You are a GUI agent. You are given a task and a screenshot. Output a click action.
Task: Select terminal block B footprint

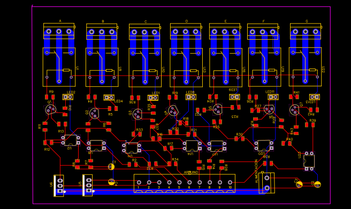tap(102, 32)
